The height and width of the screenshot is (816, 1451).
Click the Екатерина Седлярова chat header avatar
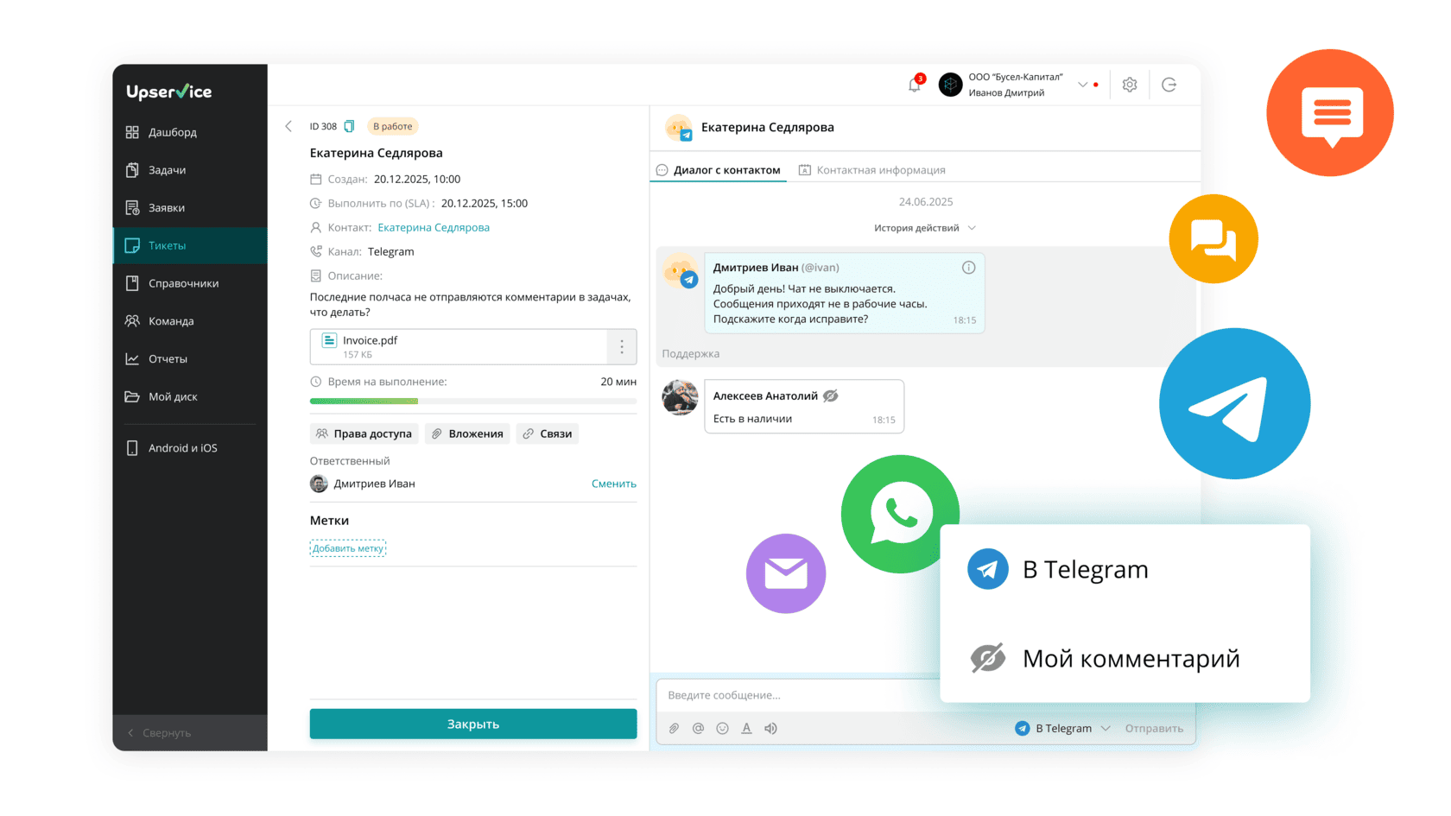point(679,128)
